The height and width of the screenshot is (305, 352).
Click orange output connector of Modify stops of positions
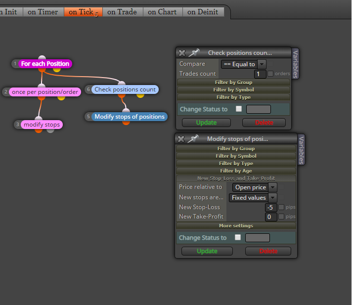point(126,123)
